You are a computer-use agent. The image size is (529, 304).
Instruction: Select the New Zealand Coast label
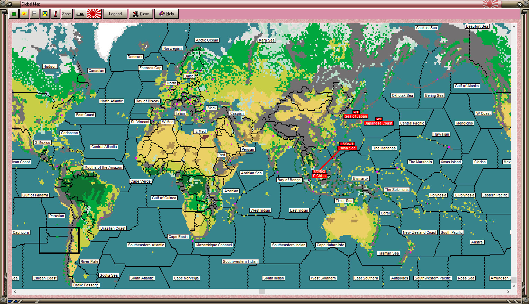pos(420,232)
